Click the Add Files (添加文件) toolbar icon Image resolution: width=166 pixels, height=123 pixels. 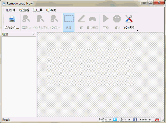point(12,19)
